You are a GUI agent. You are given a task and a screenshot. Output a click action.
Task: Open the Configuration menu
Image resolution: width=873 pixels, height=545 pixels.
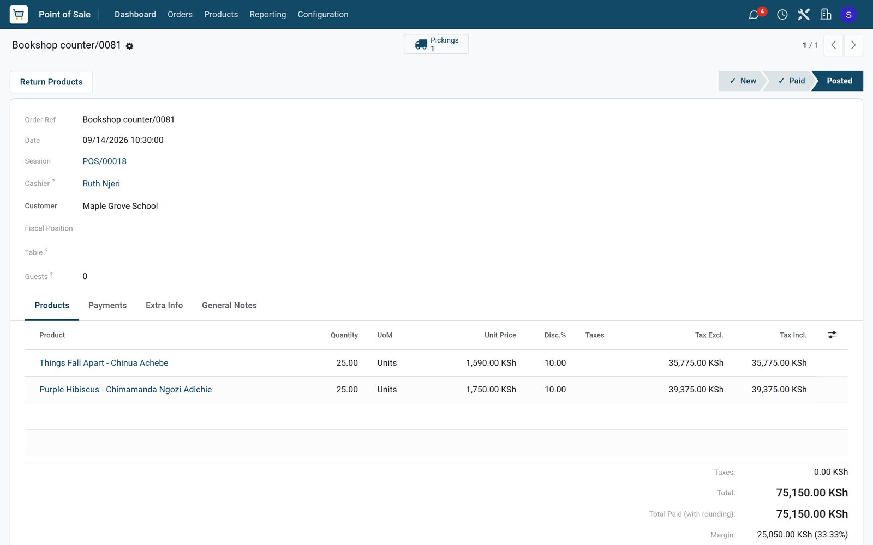[x=323, y=15]
